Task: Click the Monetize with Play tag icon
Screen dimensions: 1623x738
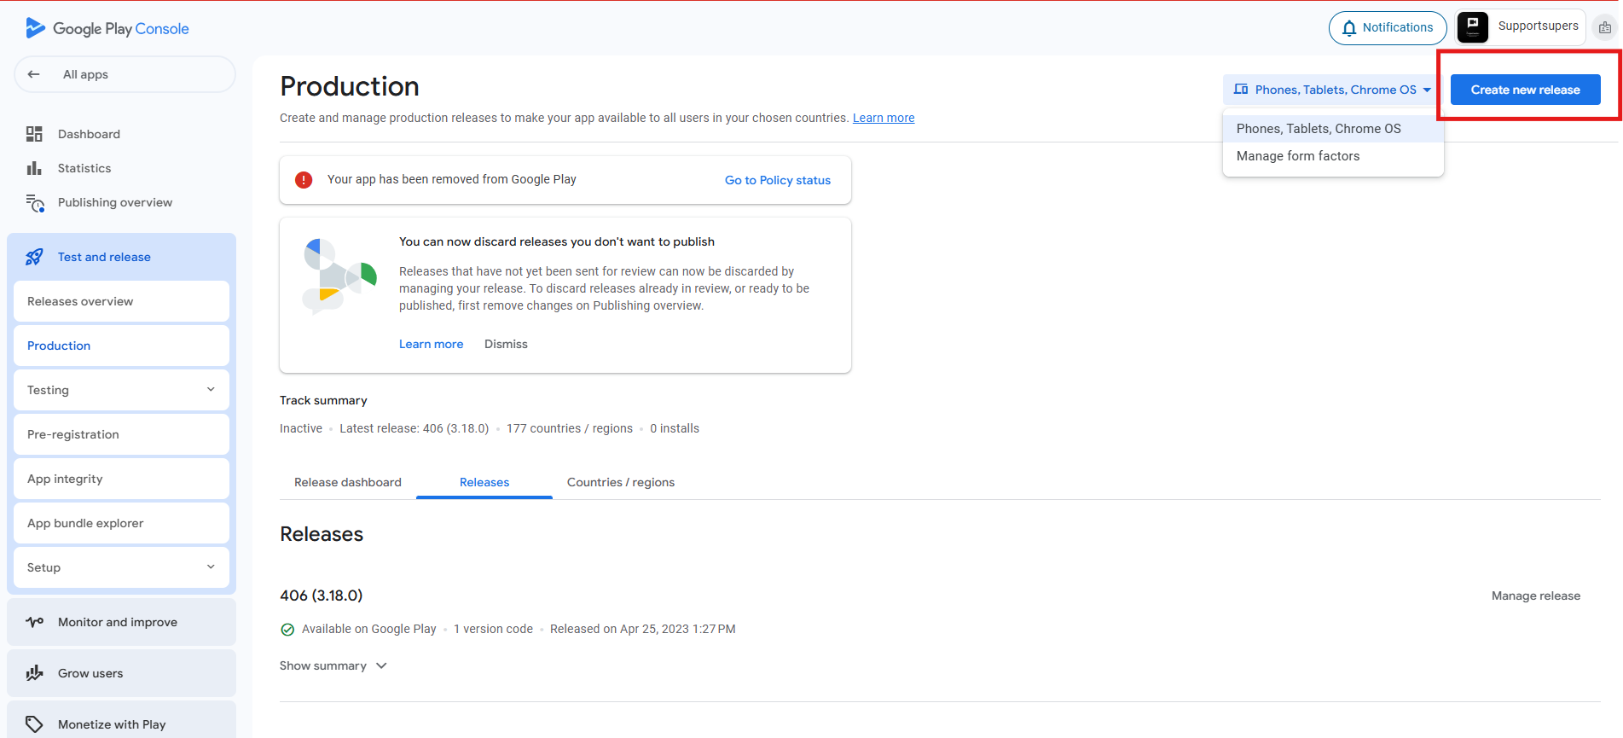Action: [x=34, y=724]
